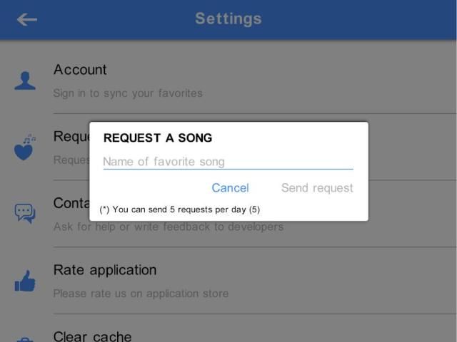Click the heart with music notes icon
The image size is (457, 342).
pyautogui.click(x=25, y=147)
